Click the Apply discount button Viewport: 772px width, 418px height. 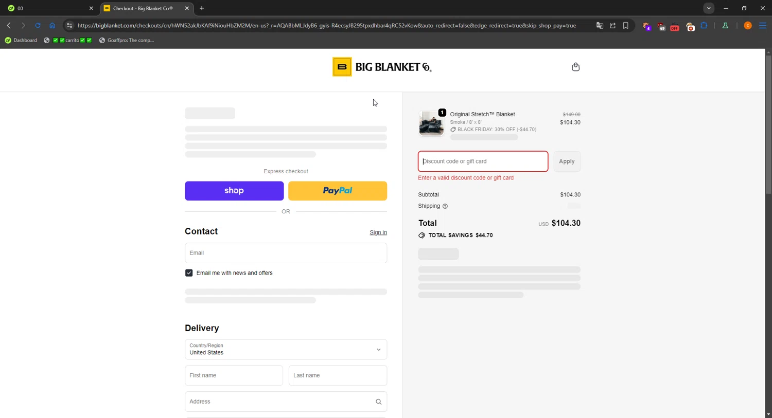click(567, 161)
